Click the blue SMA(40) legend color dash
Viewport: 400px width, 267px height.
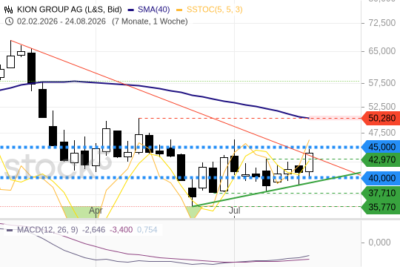[131, 10]
